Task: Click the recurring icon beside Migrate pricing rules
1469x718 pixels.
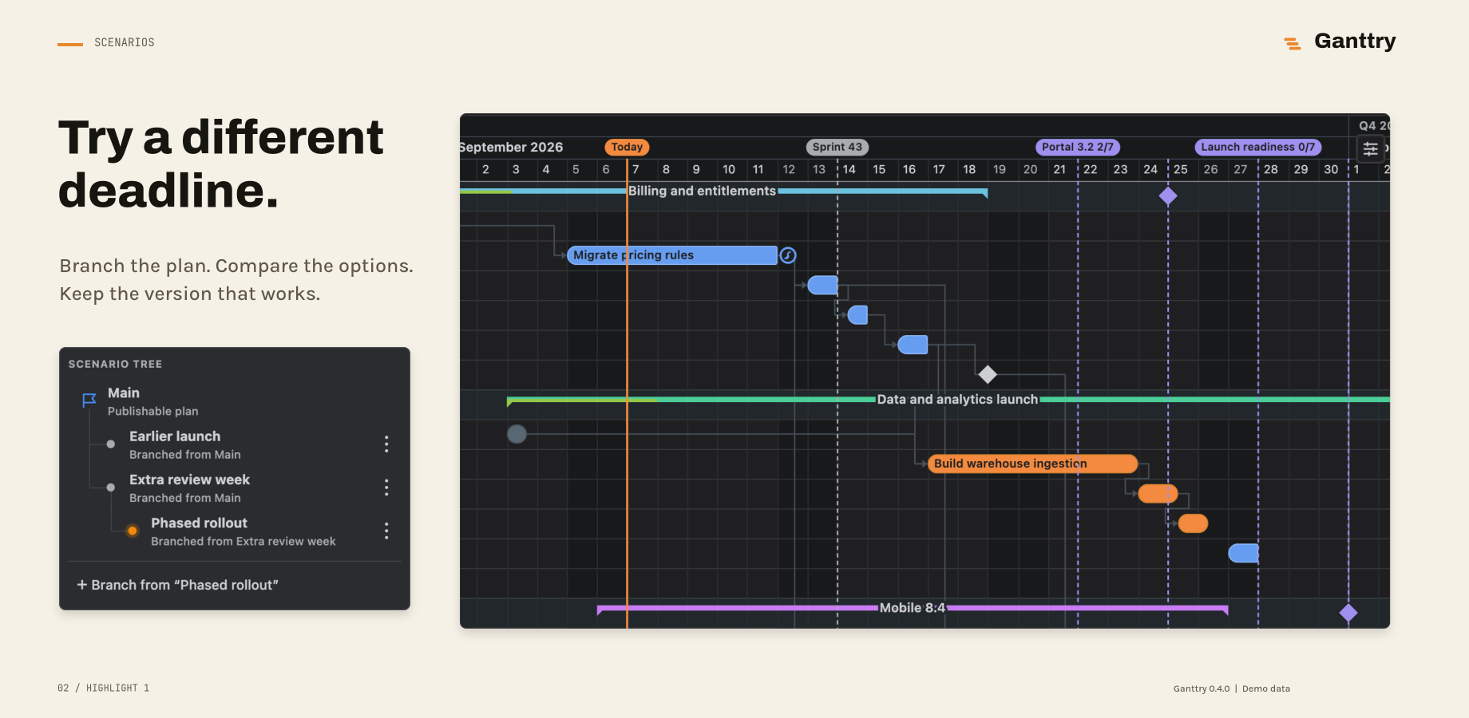Action: tap(788, 255)
